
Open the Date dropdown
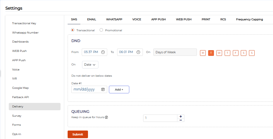click(90, 65)
